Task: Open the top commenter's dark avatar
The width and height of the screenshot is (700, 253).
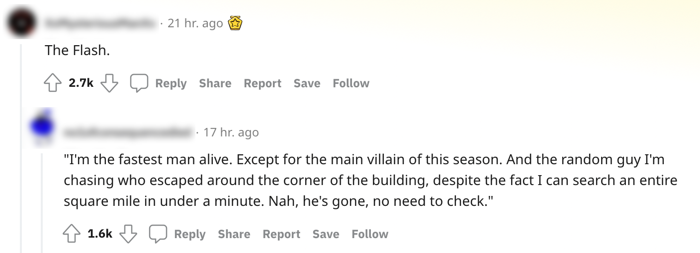Action: [x=21, y=23]
